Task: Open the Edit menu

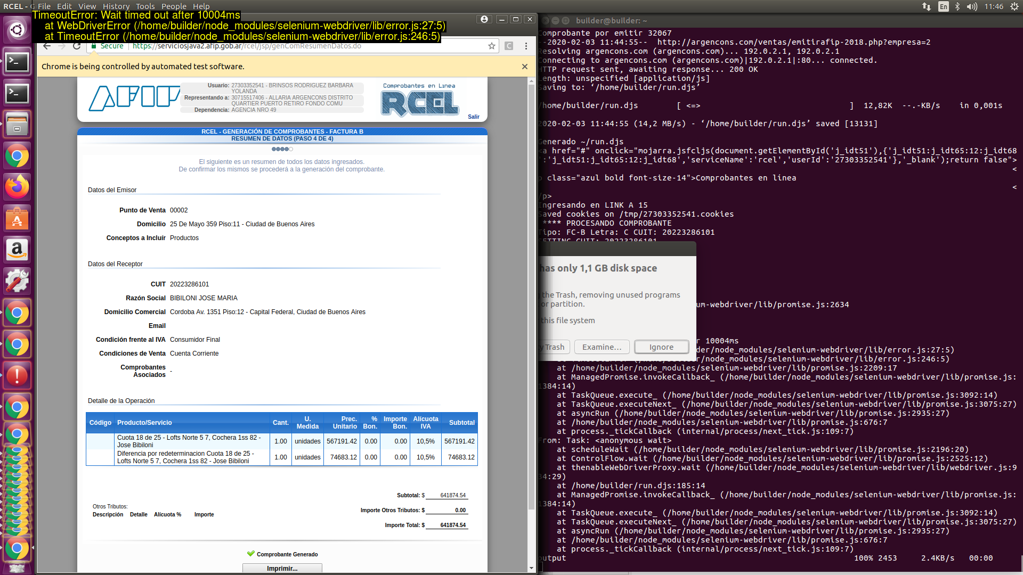Action: click(64, 6)
